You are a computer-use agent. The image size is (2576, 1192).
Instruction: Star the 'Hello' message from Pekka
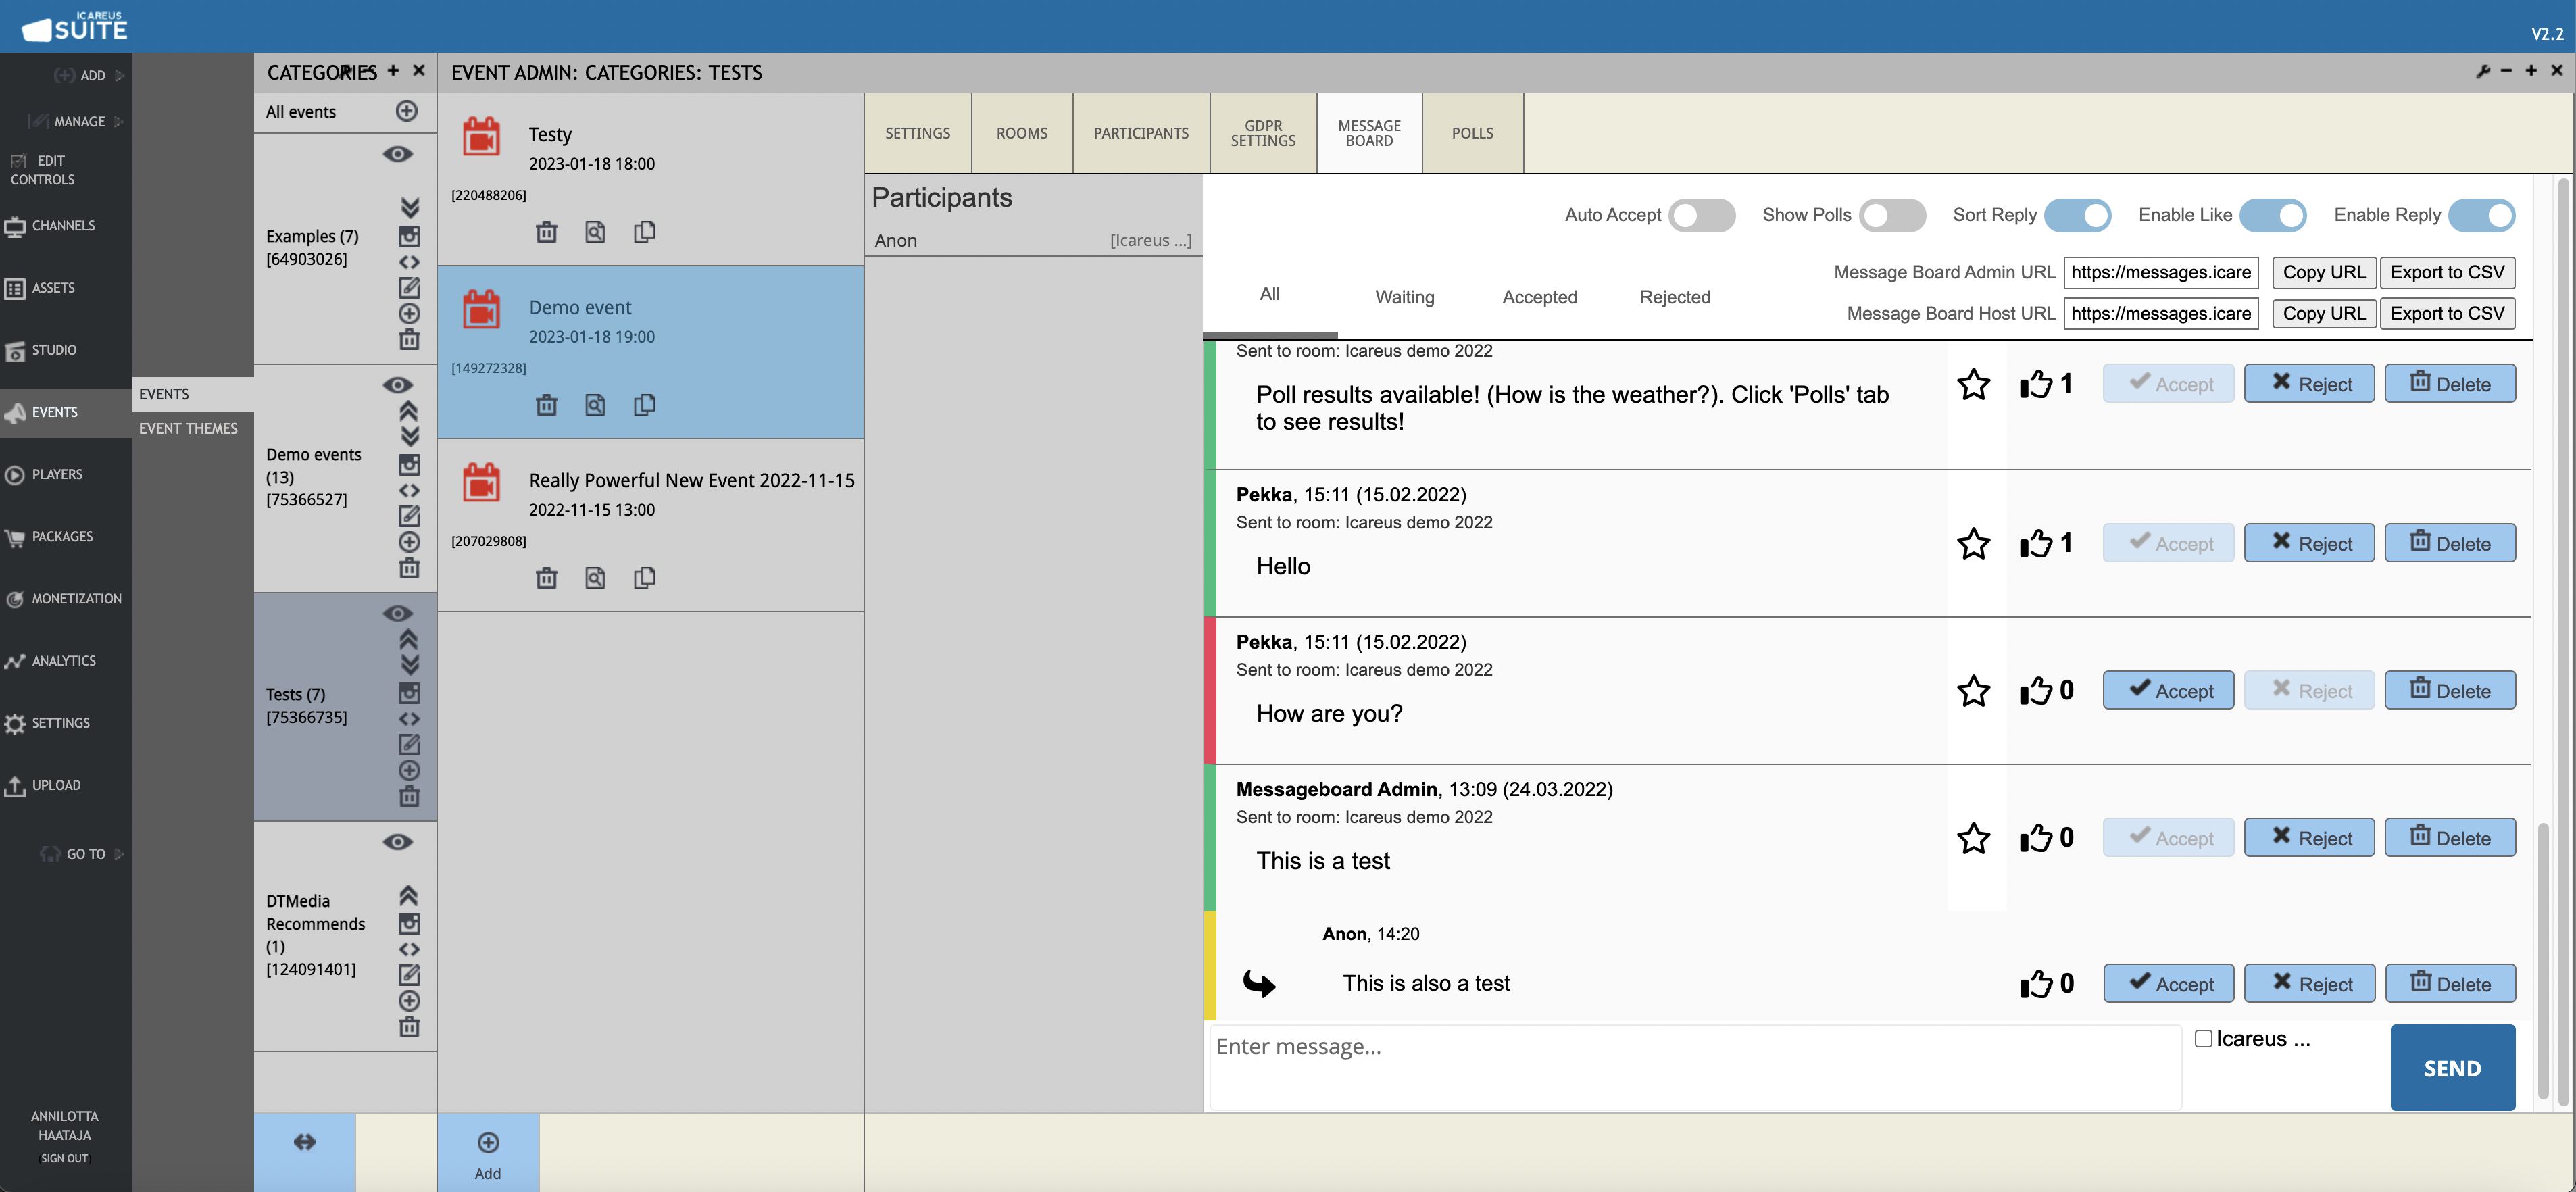click(x=1973, y=544)
